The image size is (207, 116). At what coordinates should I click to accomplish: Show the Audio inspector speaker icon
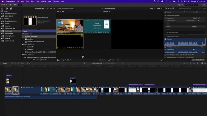[x=171, y=8]
